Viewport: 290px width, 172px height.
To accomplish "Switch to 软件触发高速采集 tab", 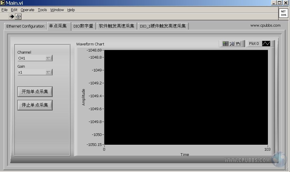I will 116,26.
